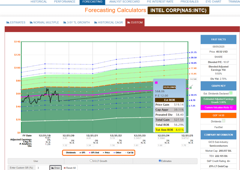Toggle Est. Dividends Declared checkbox
The width and height of the screenshot is (240, 170).
click(231, 93)
